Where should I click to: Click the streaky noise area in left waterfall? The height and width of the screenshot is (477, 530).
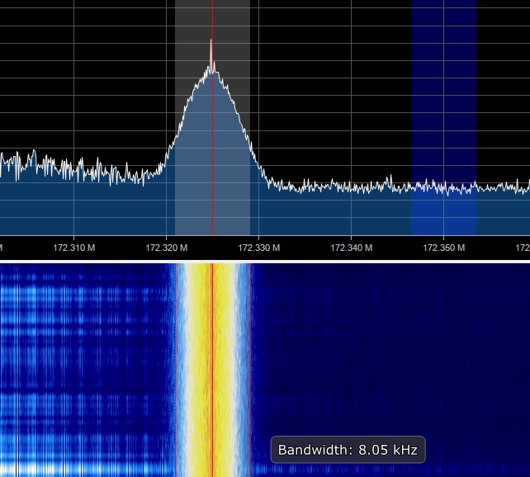click(83, 363)
